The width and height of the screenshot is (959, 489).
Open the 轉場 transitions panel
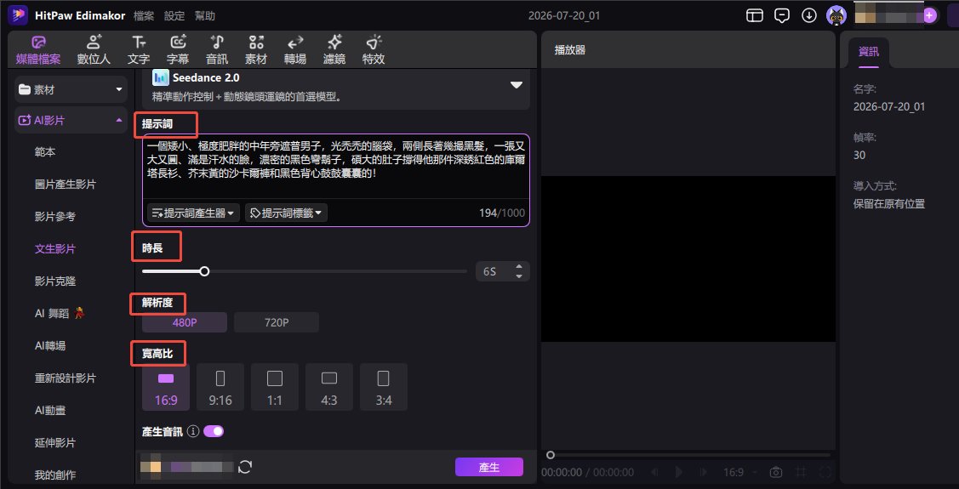295,49
